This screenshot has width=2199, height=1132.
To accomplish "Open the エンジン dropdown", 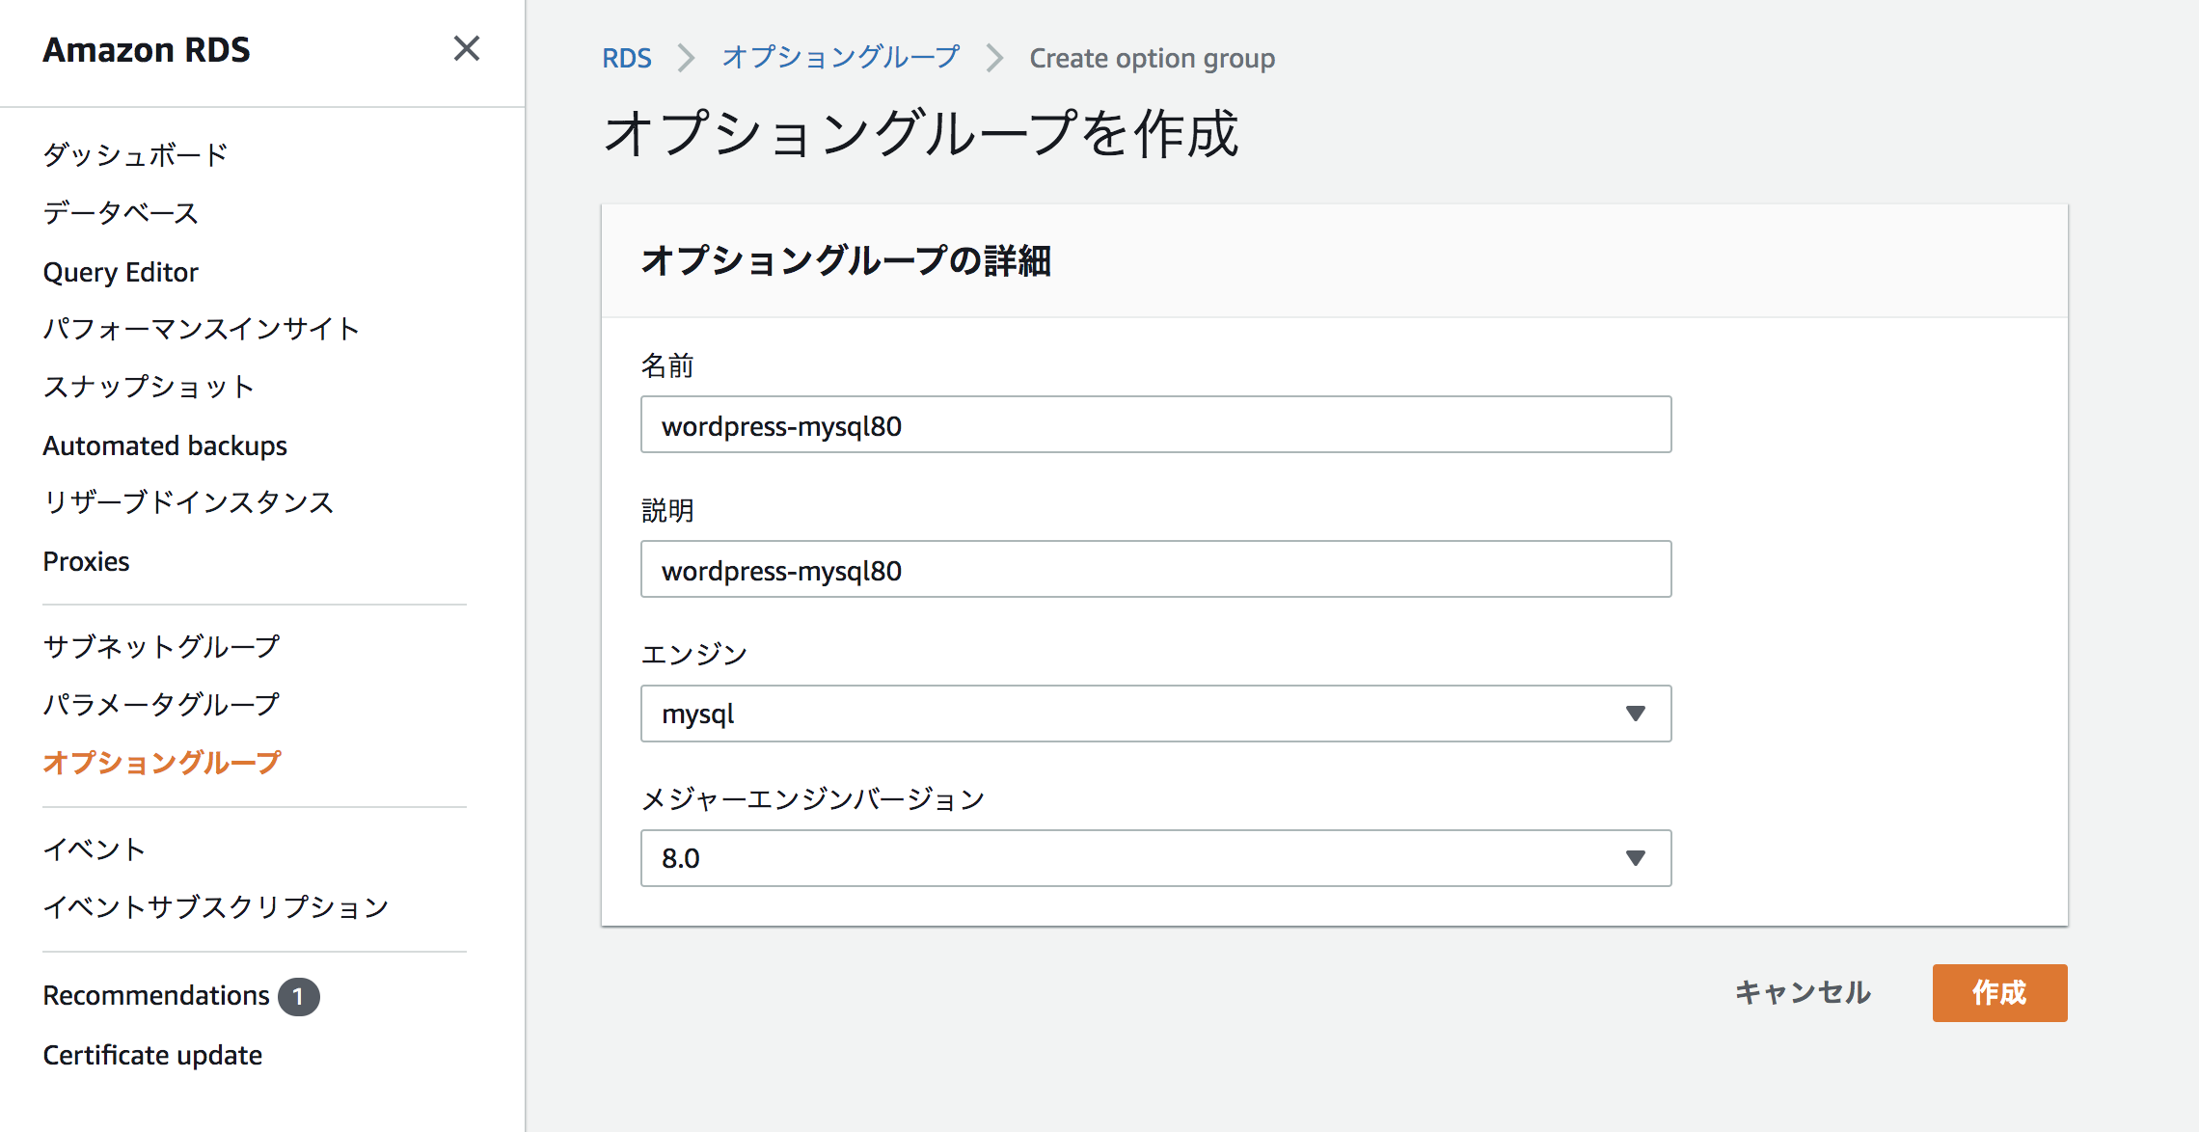I will (x=1155, y=714).
